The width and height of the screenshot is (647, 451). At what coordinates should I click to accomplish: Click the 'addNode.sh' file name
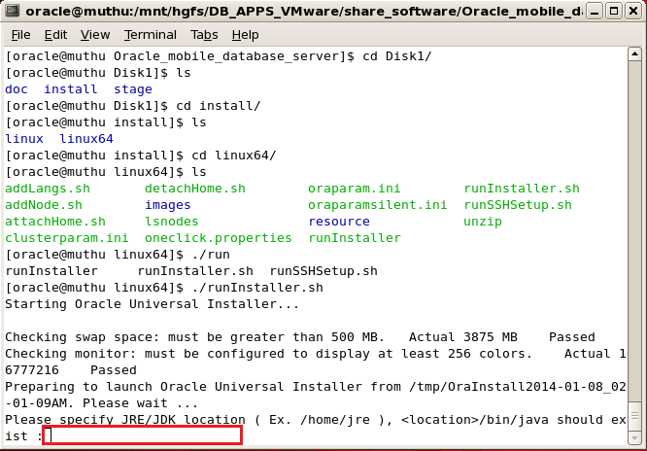pos(44,205)
